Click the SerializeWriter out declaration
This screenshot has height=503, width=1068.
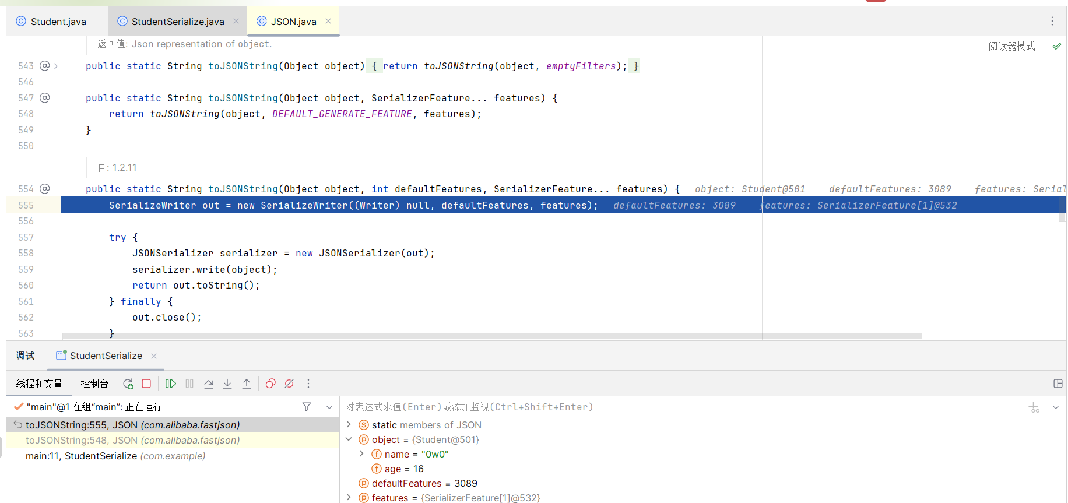(x=164, y=205)
